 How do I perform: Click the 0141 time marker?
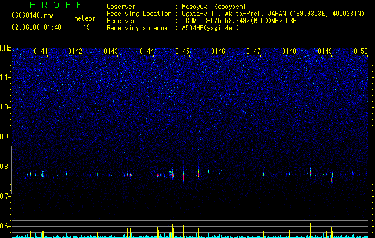[x=41, y=51]
